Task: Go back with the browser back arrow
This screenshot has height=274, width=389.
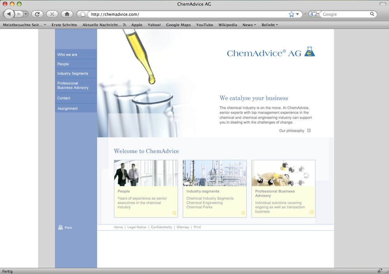Action: point(9,14)
